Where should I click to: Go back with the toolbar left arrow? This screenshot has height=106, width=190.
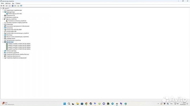point(1,6)
